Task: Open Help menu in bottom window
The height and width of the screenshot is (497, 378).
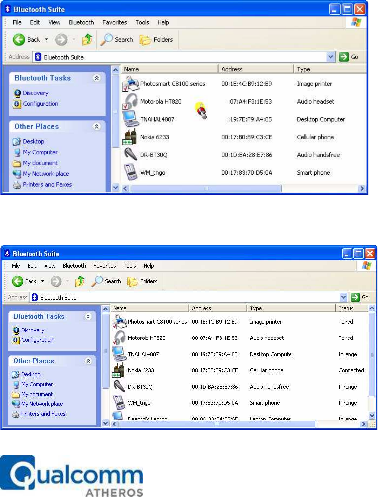Action: tap(149, 266)
